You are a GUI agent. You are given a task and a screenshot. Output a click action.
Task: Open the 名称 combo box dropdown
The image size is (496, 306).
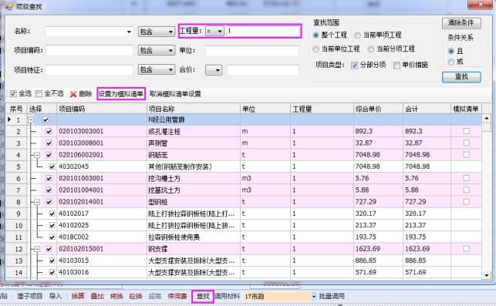click(129, 32)
